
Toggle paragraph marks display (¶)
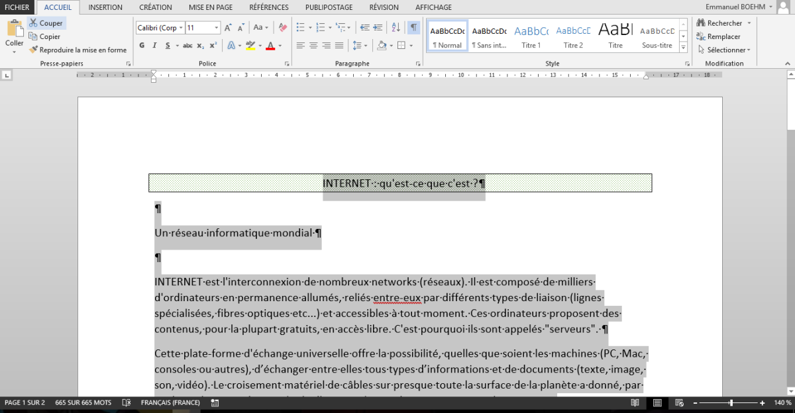[414, 27]
